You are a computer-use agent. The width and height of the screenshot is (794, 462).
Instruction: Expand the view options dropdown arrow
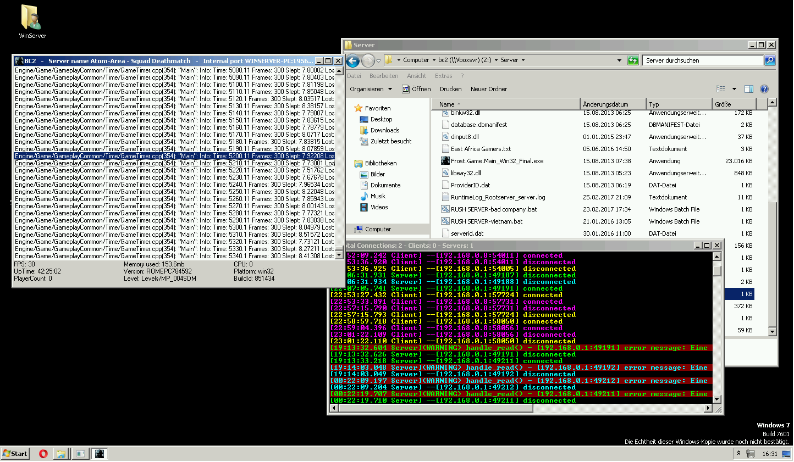click(x=734, y=89)
